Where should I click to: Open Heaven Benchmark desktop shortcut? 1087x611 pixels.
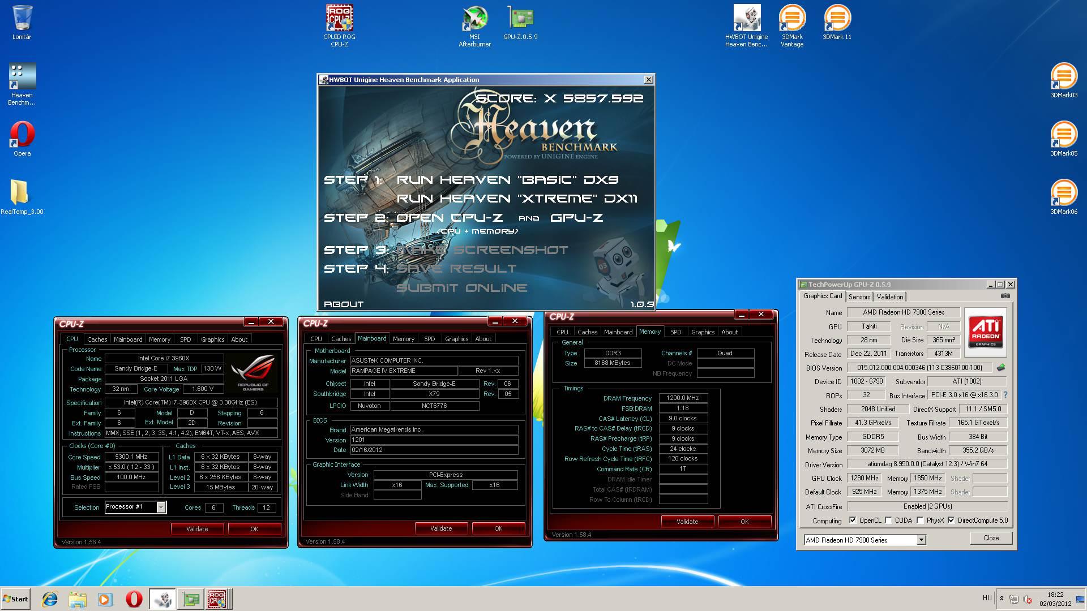[22, 84]
